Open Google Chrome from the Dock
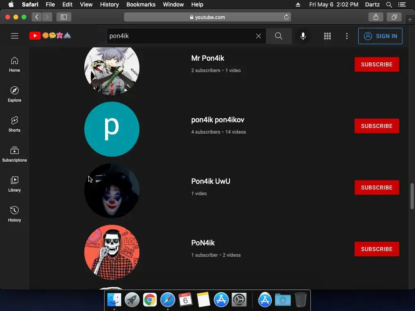This screenshot has height=311, width=415. click(150, 300)
